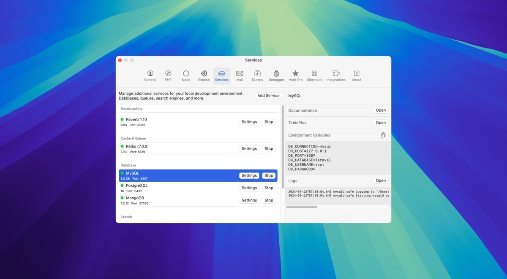Select the Expose toolbar icon

pyautogui.click(x=204, y=76)
